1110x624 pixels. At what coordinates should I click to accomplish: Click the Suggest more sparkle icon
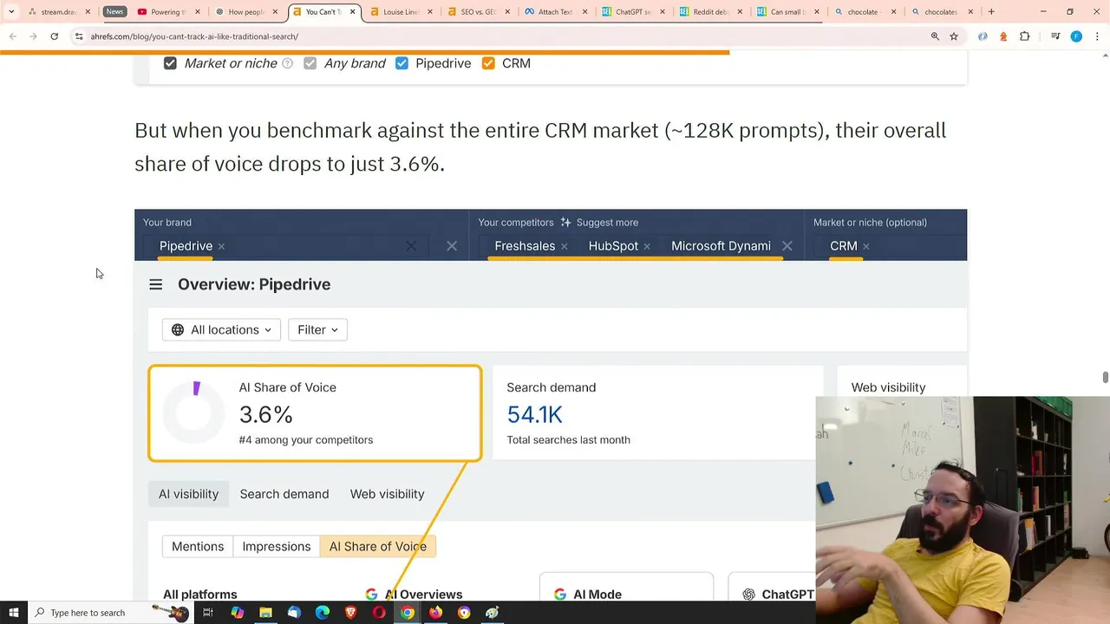(x=565, y=222)
